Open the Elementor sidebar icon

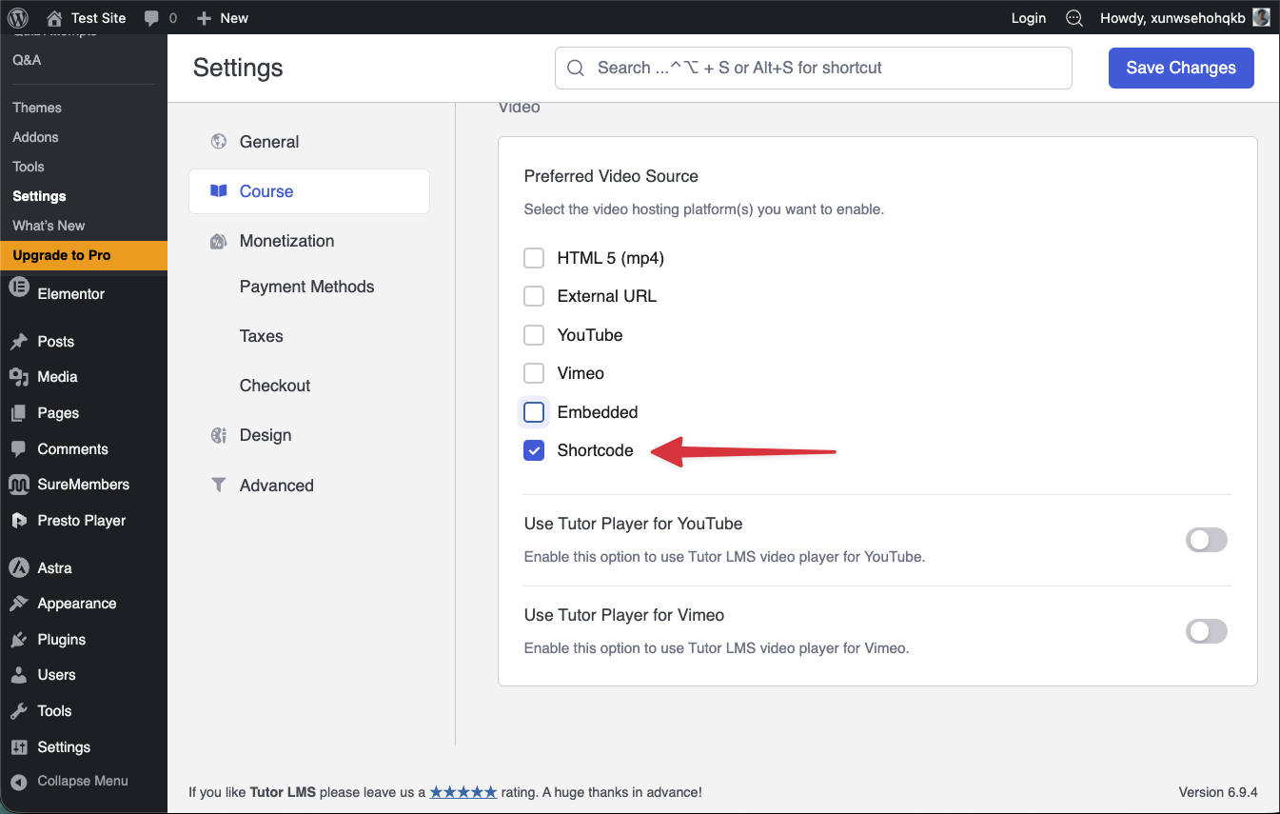18,293
